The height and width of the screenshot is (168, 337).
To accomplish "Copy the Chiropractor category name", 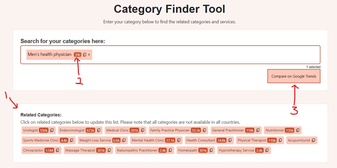I will click(58, 150).
